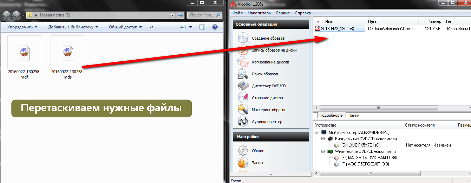The height and width of the screenshot is (183, 471).
Task: Sort image list by Размер column
Action: click(430, 21)
